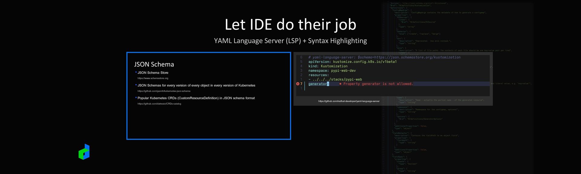Click the "- ../../../stacks/pypi-web" code line
This screenshot has height=174, width=581.
335,79
